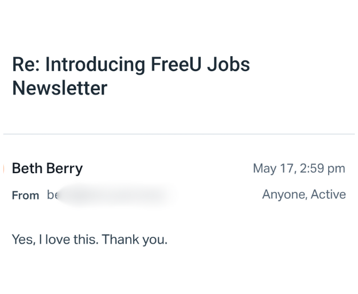Click the message body text
Screen dimensions: 358x294
point(89,239)
